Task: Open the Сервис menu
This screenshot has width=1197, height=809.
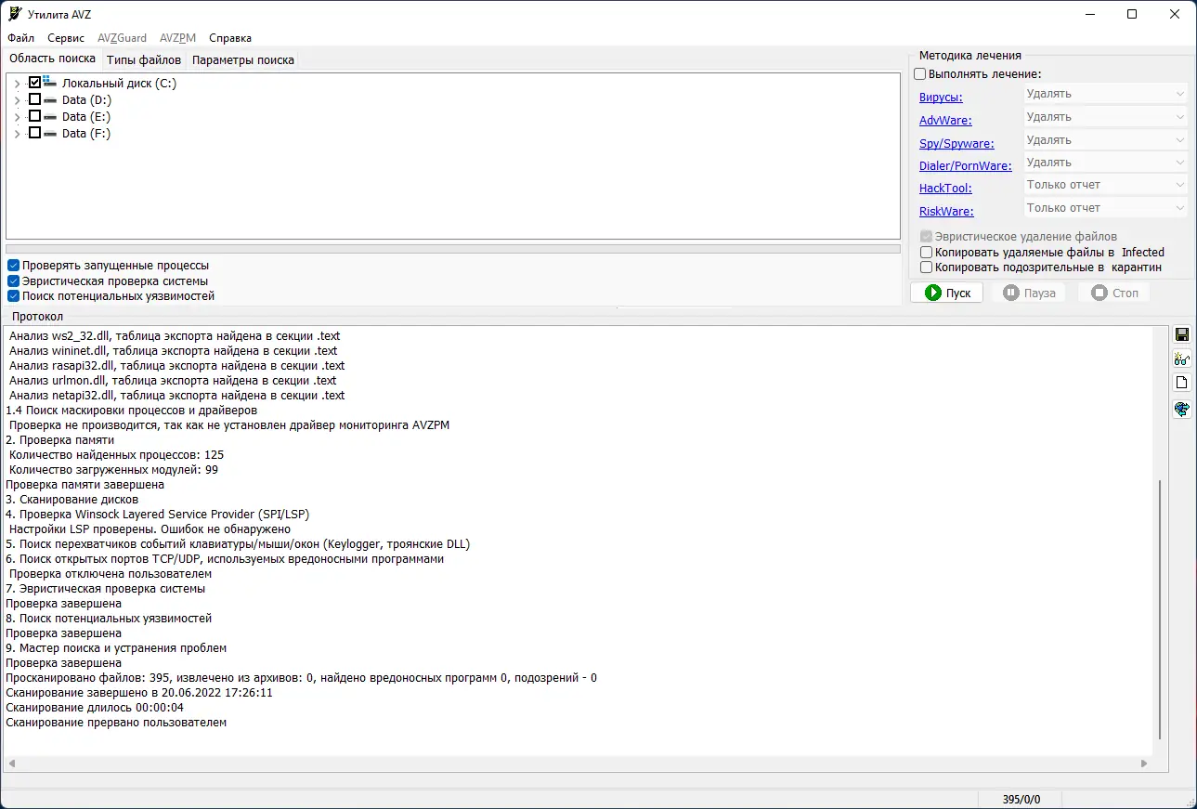Action: coord(66,38)
